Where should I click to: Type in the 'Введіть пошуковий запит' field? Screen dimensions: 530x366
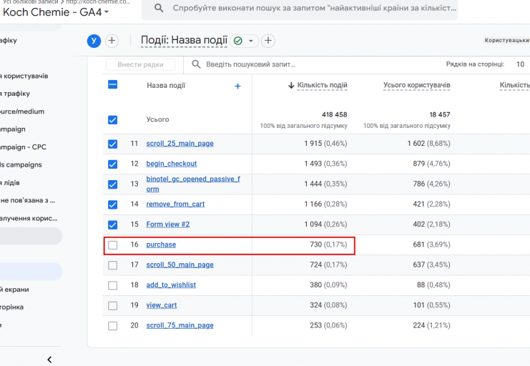(x=250, y=64)
